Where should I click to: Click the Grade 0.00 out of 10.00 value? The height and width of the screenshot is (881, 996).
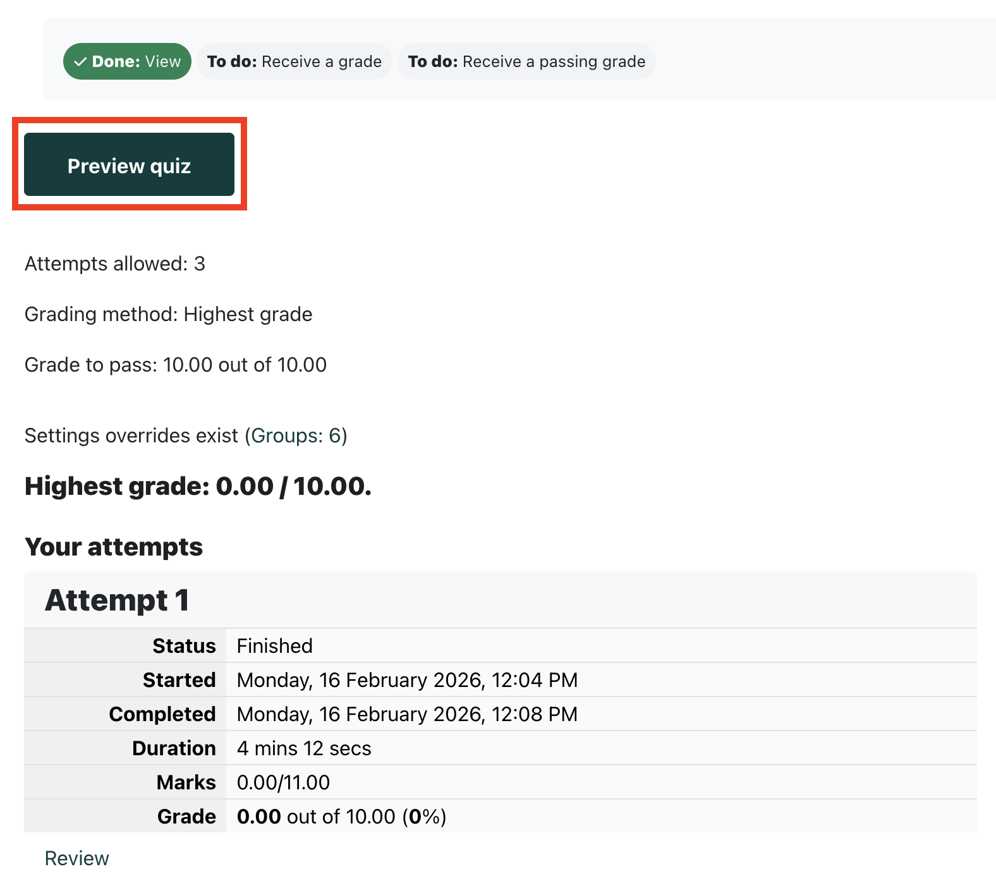(341, 817)
